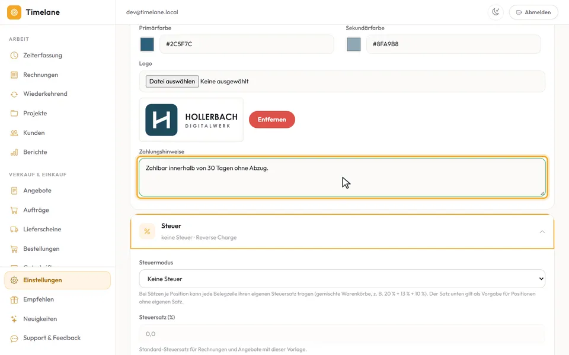This screenshot has width=569, height=355.
Task: Toggle dark mode with the moon icon
Action: [x=496, y=12]
